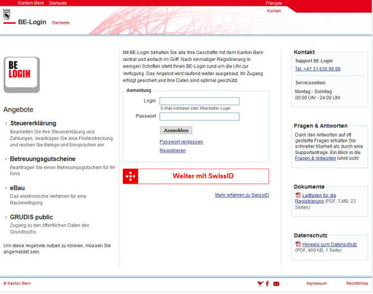
Task: Expand the Steuererklärung arrow
Action: pyautogui.click(x=6, y=123)
